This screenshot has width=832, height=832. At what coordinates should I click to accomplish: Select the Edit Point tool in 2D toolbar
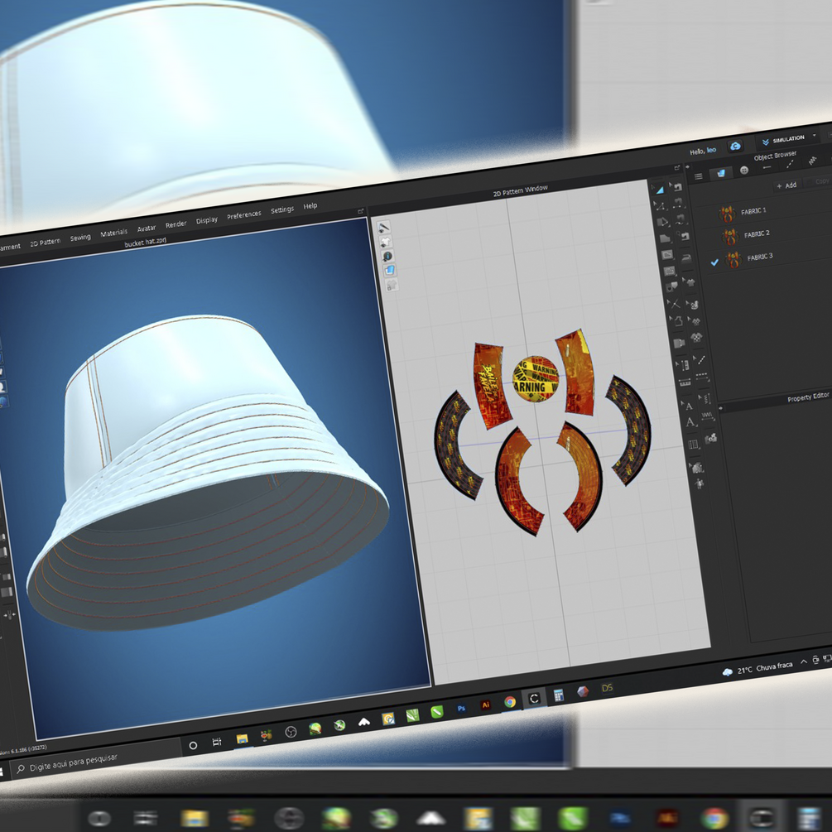[661, 206]
